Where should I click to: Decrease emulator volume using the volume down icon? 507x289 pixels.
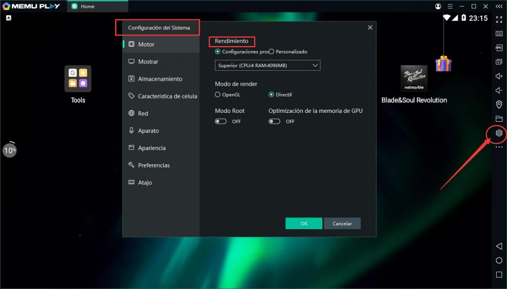point(499,90)
